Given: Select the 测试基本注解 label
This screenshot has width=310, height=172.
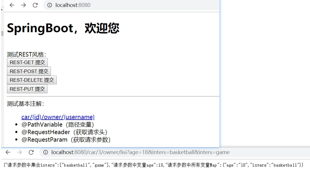Looking at the screenshot, I should pos(26,104).
